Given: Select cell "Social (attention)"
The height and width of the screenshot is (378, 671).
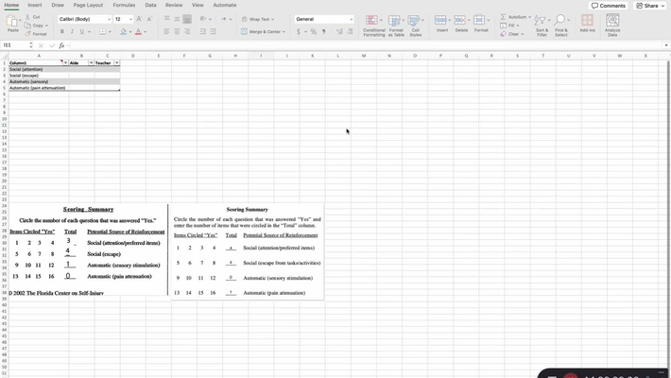Looking at the screenshot, I should point(39,69).
